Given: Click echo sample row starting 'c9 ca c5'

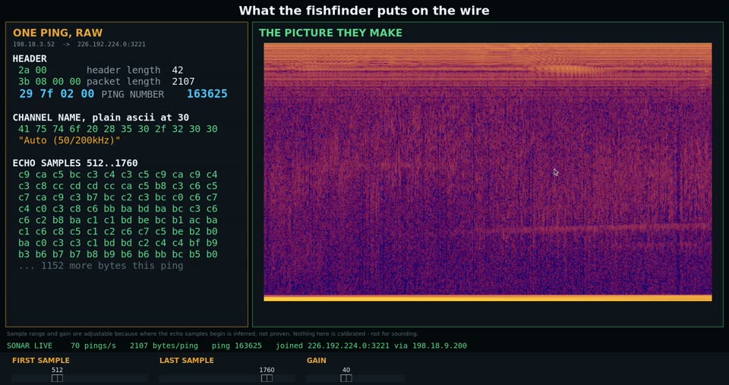Looking at the screenshot, I should pyautogui.click(x=118, y=175).
